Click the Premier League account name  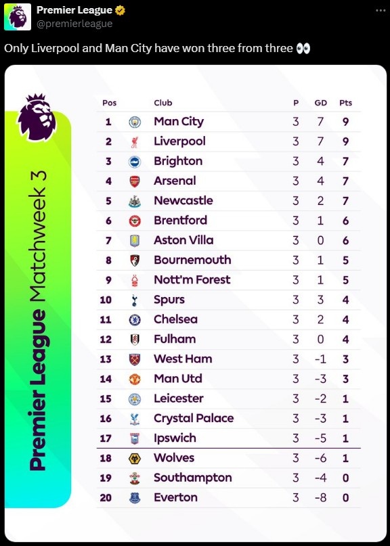point(74,10)
